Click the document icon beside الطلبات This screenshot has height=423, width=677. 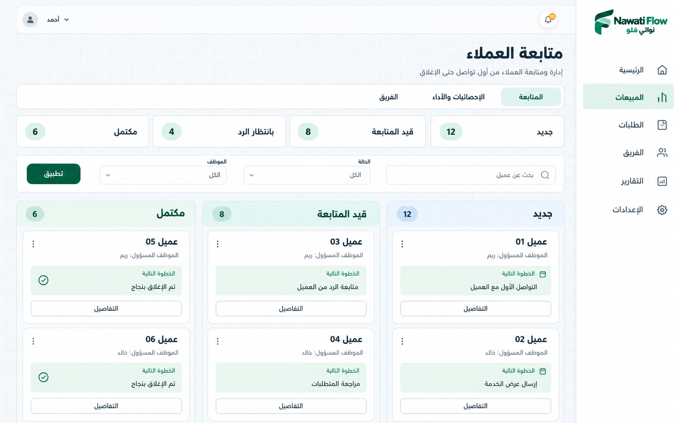[662, 125]
